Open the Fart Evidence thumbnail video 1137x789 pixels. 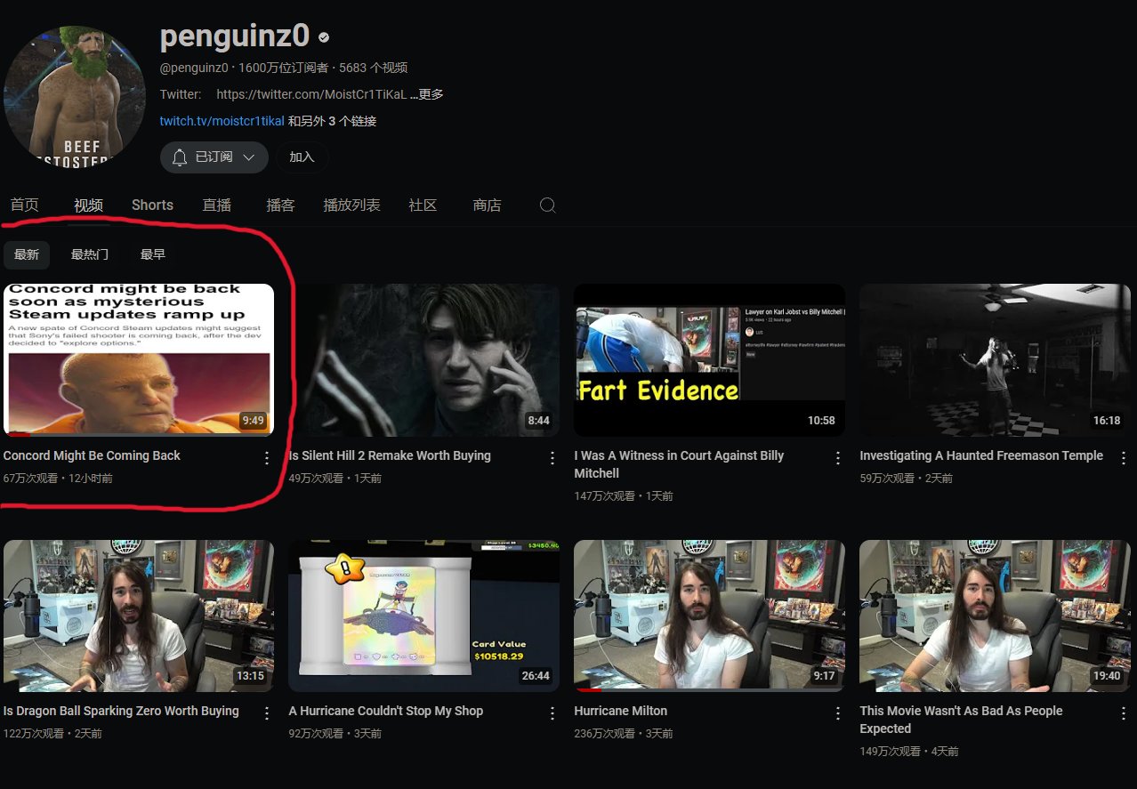click(709, 360)
